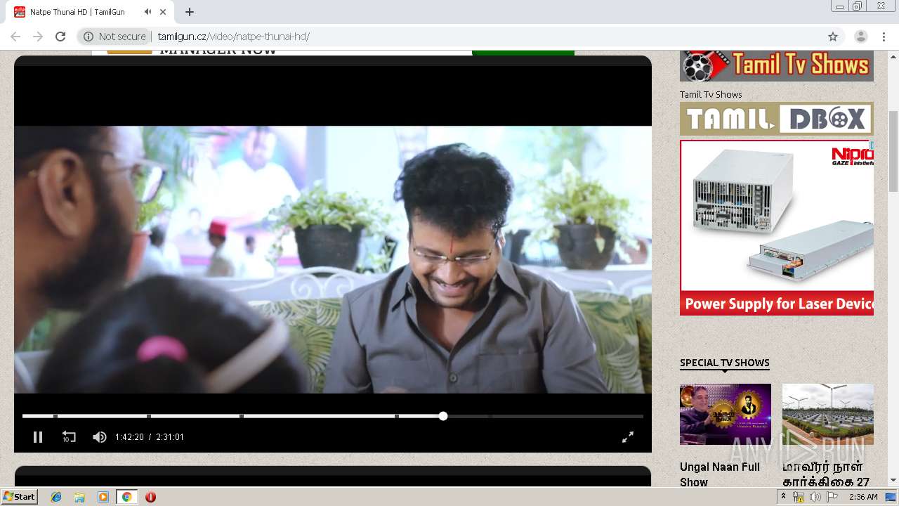
Task: Open Power Supply for Laser Device ad
Action: click(x=777, y=228)
